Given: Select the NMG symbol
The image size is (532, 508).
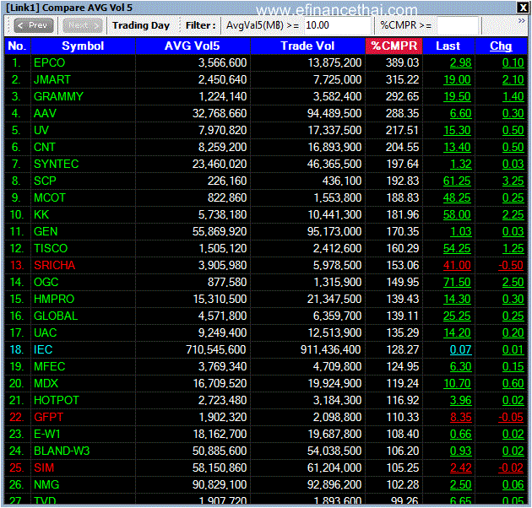Looking at the screenshot, I should 46,484.
